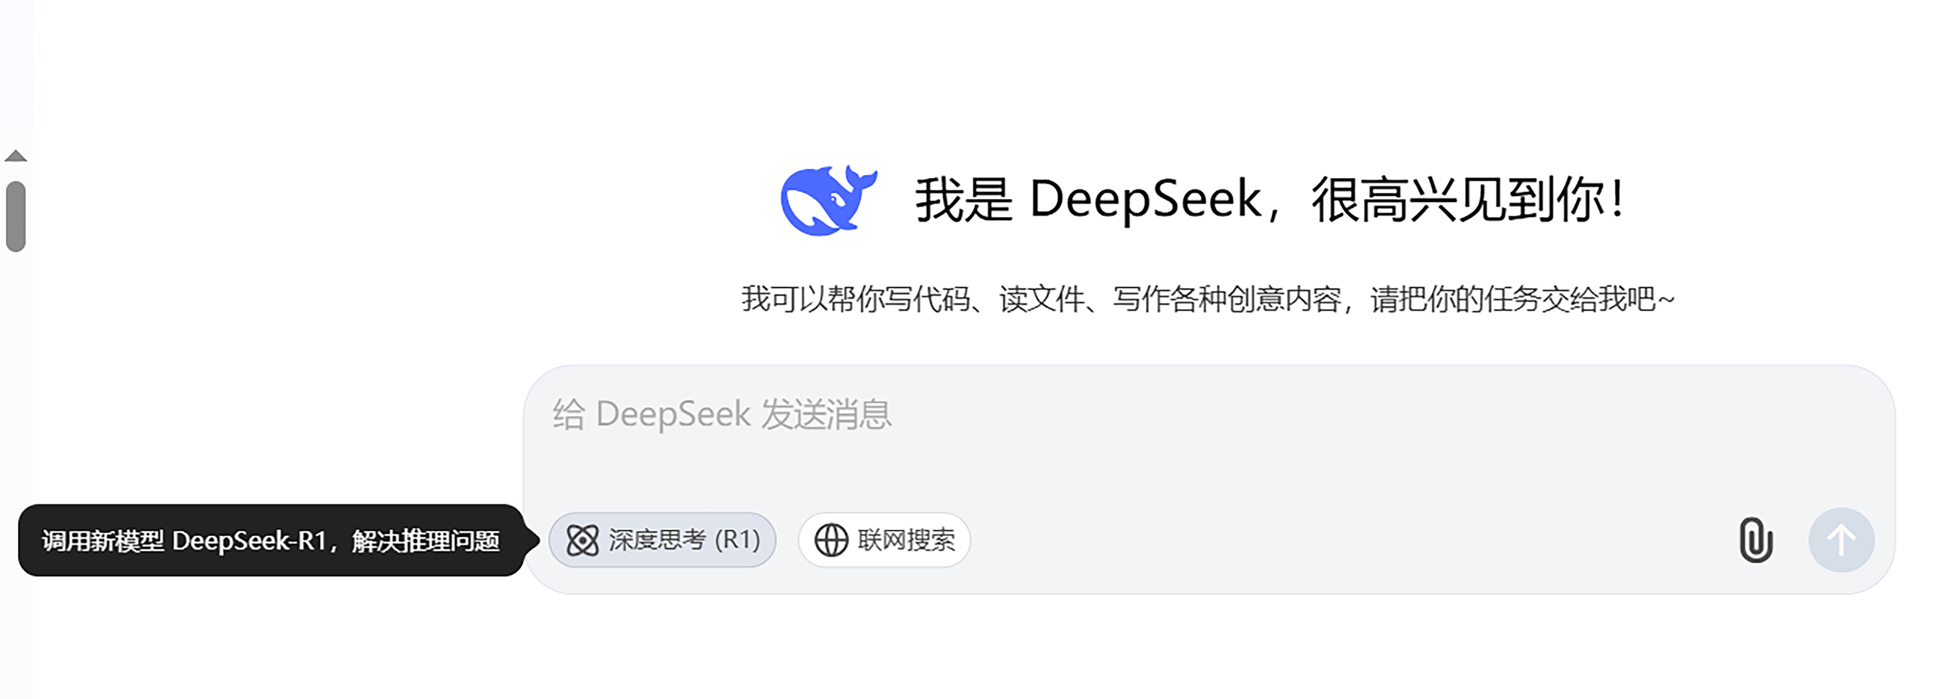1934x699 pixels.
Task: Attach a file with the paperclip icon
Action: tap(1755, 540)
